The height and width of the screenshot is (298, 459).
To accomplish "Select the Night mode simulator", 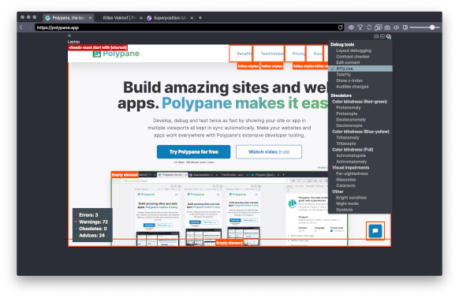I will [347, 203].
